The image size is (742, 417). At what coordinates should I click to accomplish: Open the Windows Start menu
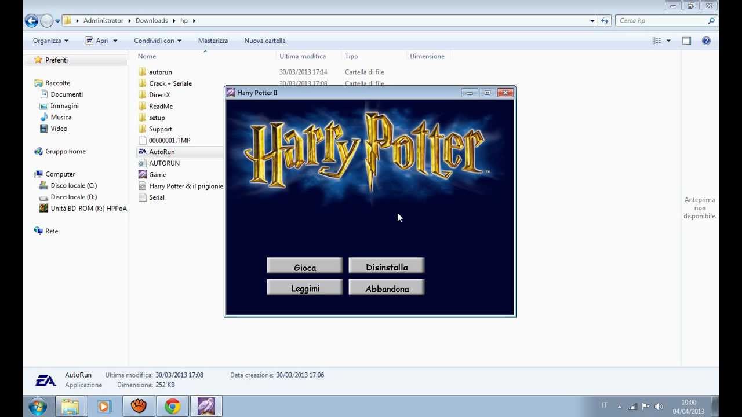[x=38, y=407]
